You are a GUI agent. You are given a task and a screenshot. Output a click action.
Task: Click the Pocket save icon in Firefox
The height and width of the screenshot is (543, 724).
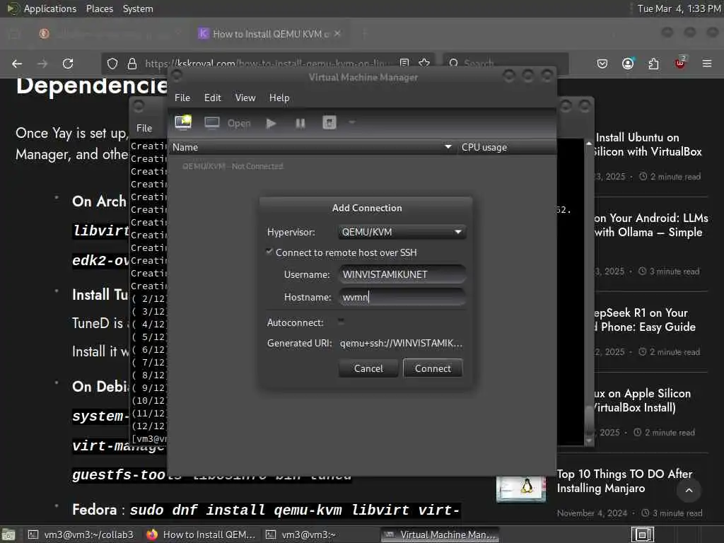(602, 64)
